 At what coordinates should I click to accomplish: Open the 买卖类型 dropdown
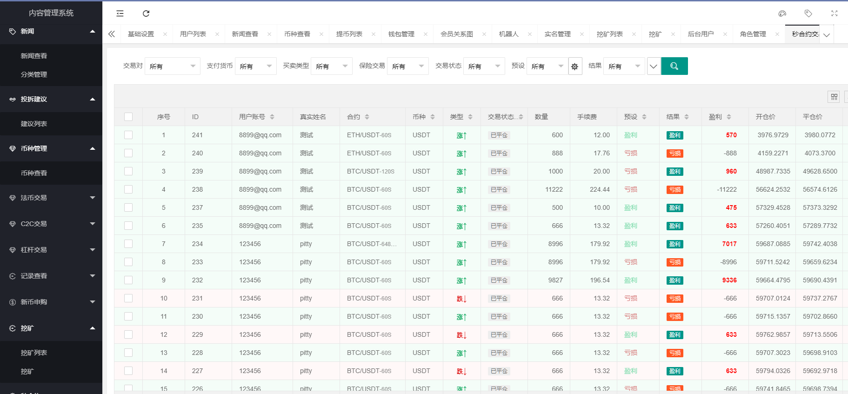pyautogui.click(x=332, y=67)
